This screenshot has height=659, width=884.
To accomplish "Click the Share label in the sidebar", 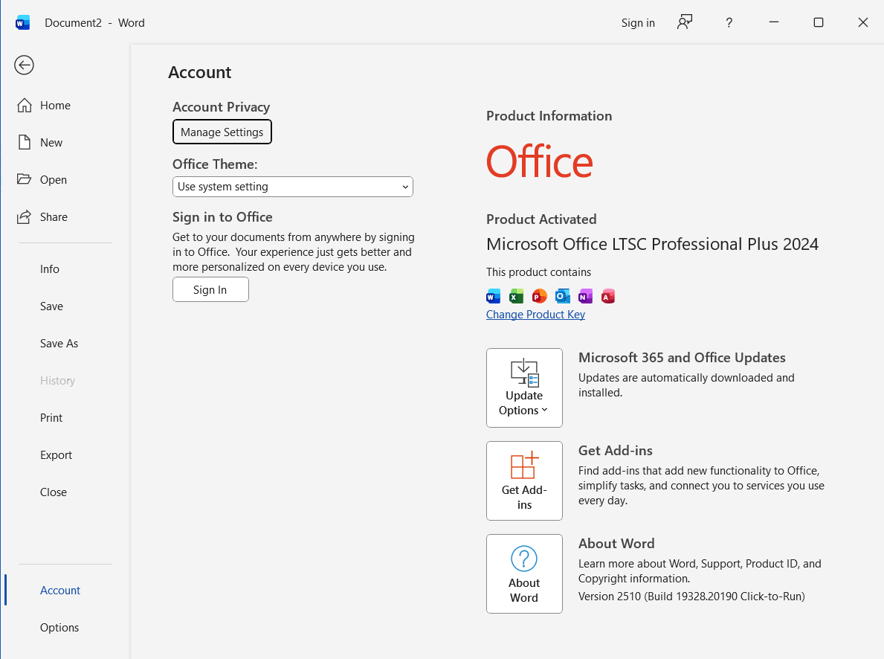I will (54, 217).
